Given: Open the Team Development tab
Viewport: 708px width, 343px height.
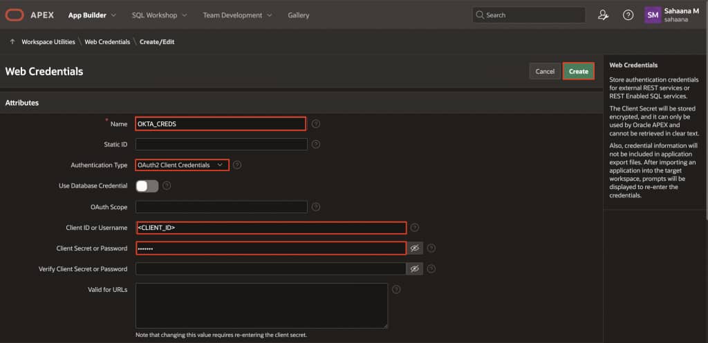Looking at the screenshot, I should (232, 15).
